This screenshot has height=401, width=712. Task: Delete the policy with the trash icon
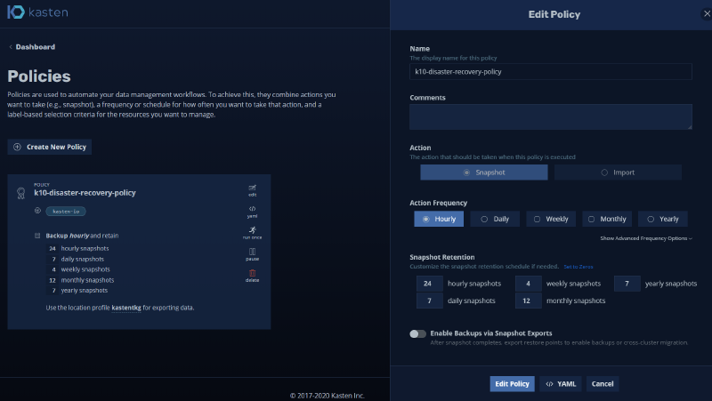click(x=253, y=276)
